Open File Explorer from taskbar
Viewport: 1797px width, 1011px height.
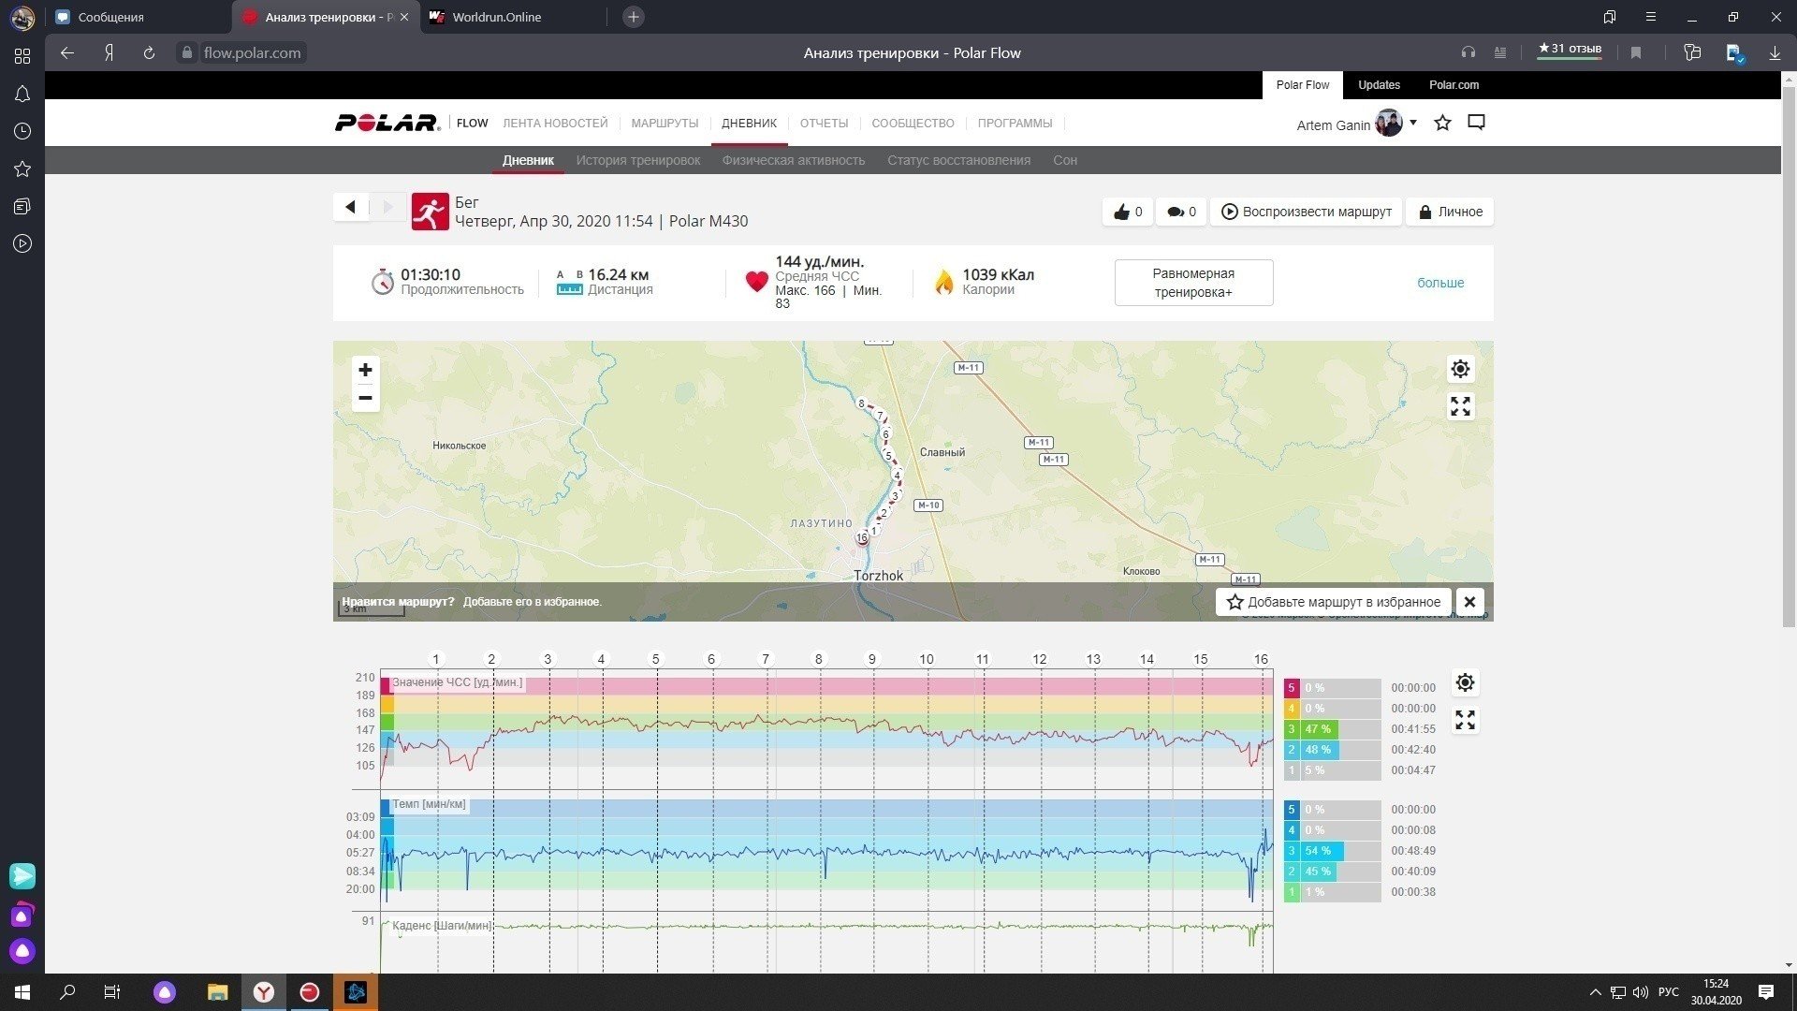(217, 992)
